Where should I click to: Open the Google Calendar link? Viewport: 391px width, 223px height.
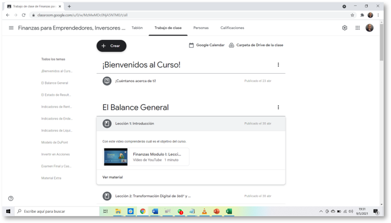[x=210, y=45]
